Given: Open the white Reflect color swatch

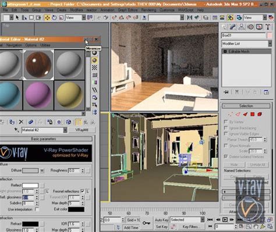Looking at the screenshot, I should [30, 185].
